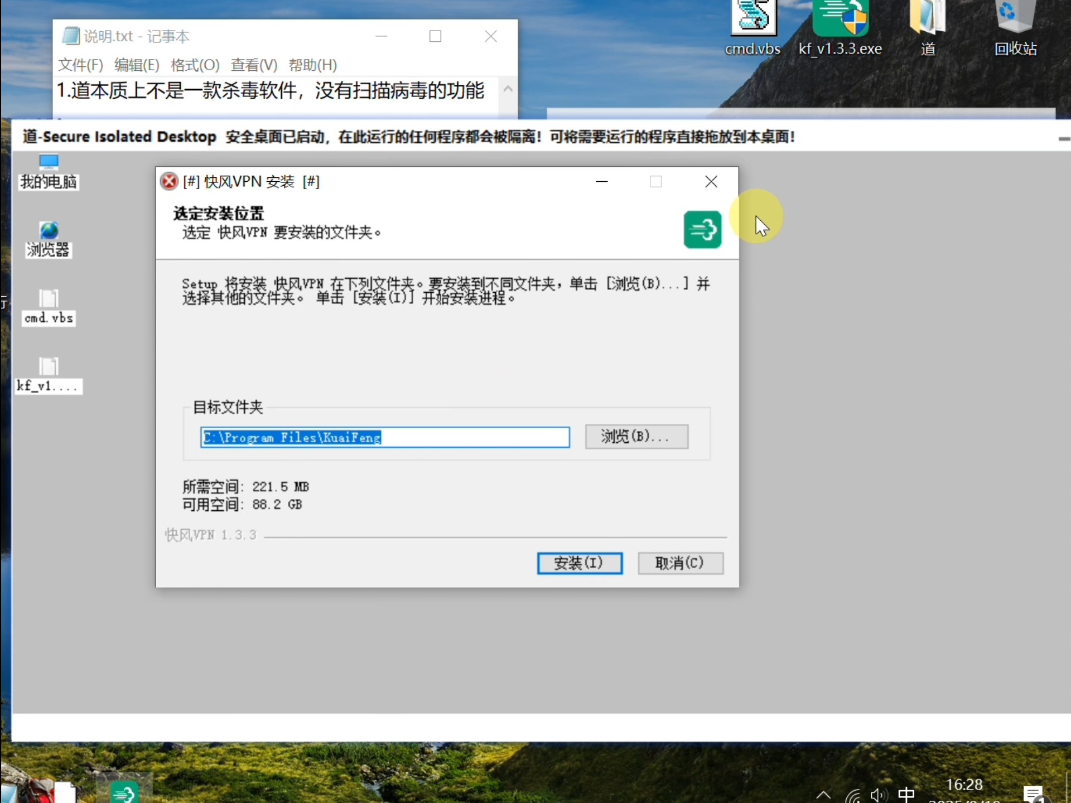The width and height of the screenshot is (1071, 803).
Task: Click the 选定安装位置 heading
Action: 219,214
